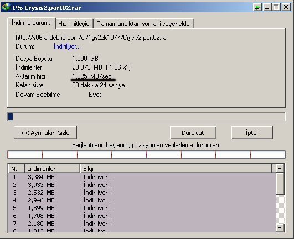This screenshot has width=294, height=239.
Task: Click the green tray button in title bar
Action: tap(257, 7)
